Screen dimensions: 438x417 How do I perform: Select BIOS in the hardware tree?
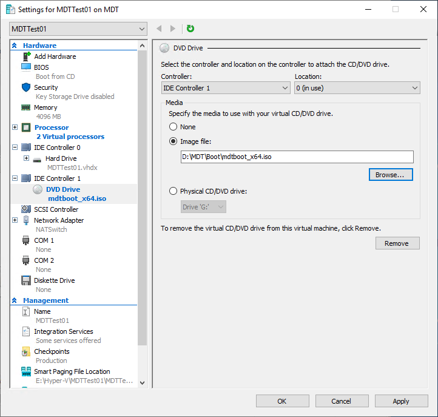[x=41, y=67]
